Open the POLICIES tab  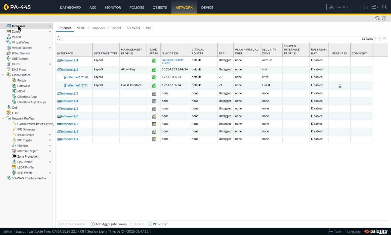pyautogui.click(x=137, y=7)
